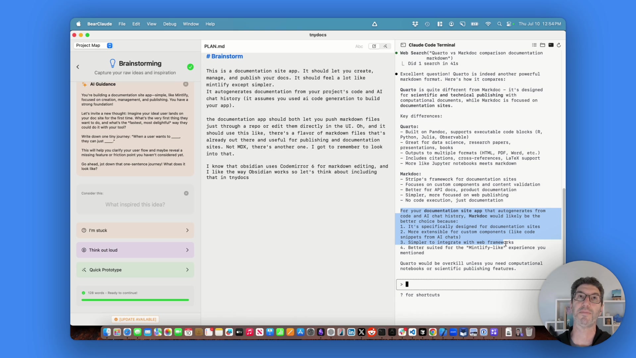Click the green word count progress bar
The width and height of the screenshot is (636, 358).
(135, 300)
